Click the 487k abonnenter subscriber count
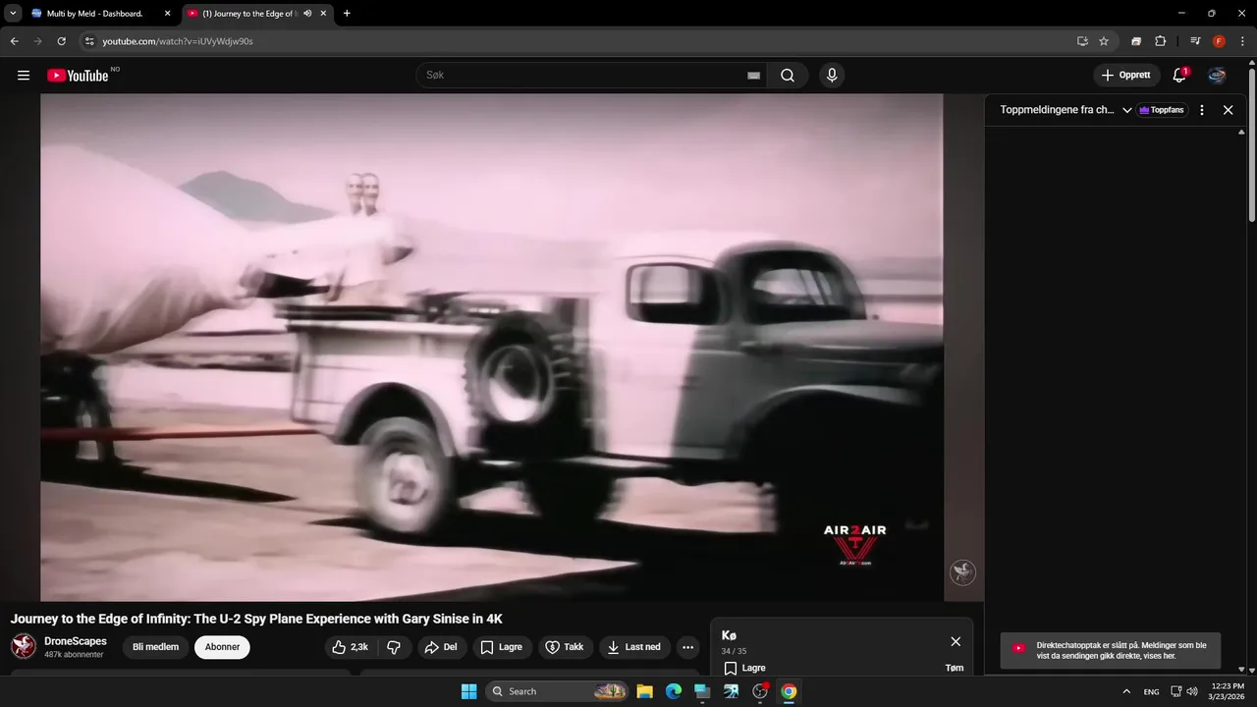The height and width of the screenshot is (707, 1257). (x=74, y=654)
